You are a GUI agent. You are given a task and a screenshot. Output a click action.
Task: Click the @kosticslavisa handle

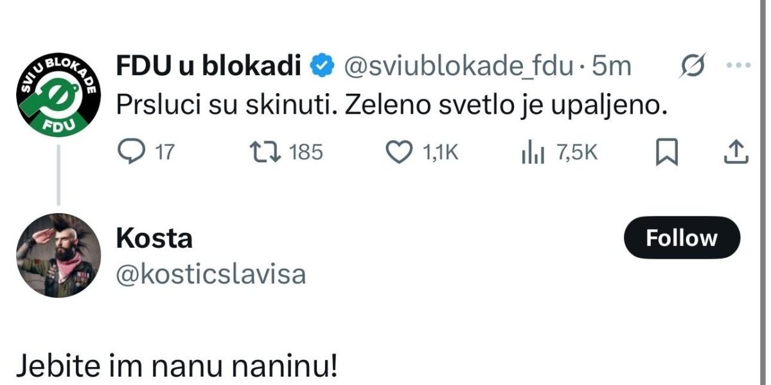click(211, 274)
